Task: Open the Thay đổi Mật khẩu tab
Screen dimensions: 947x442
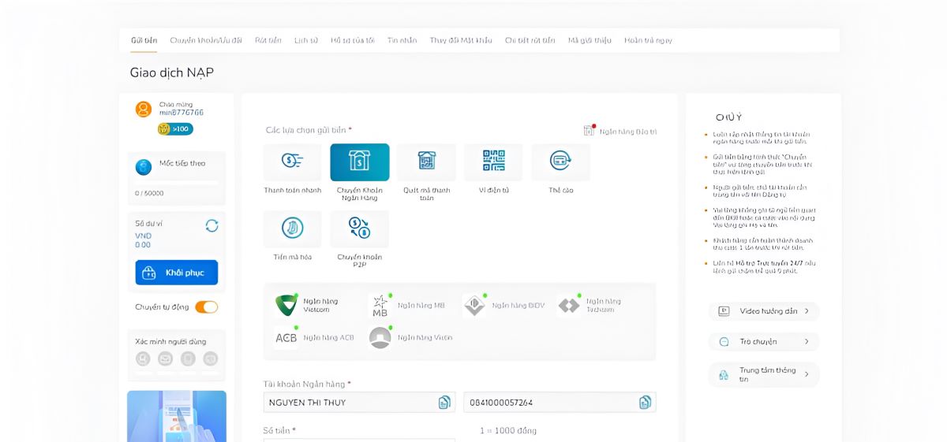Action: point(461,40)
